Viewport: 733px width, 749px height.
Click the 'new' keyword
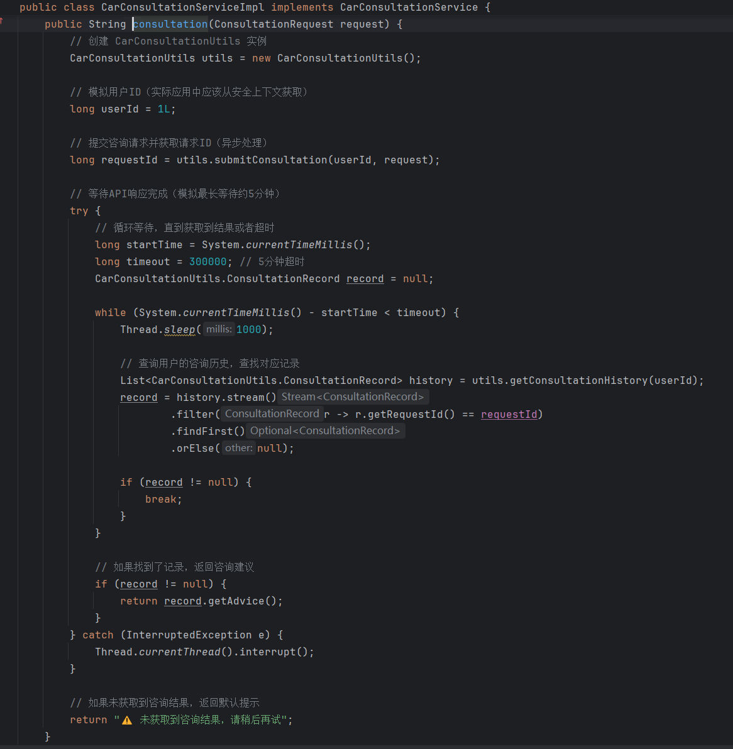point(262,58)
